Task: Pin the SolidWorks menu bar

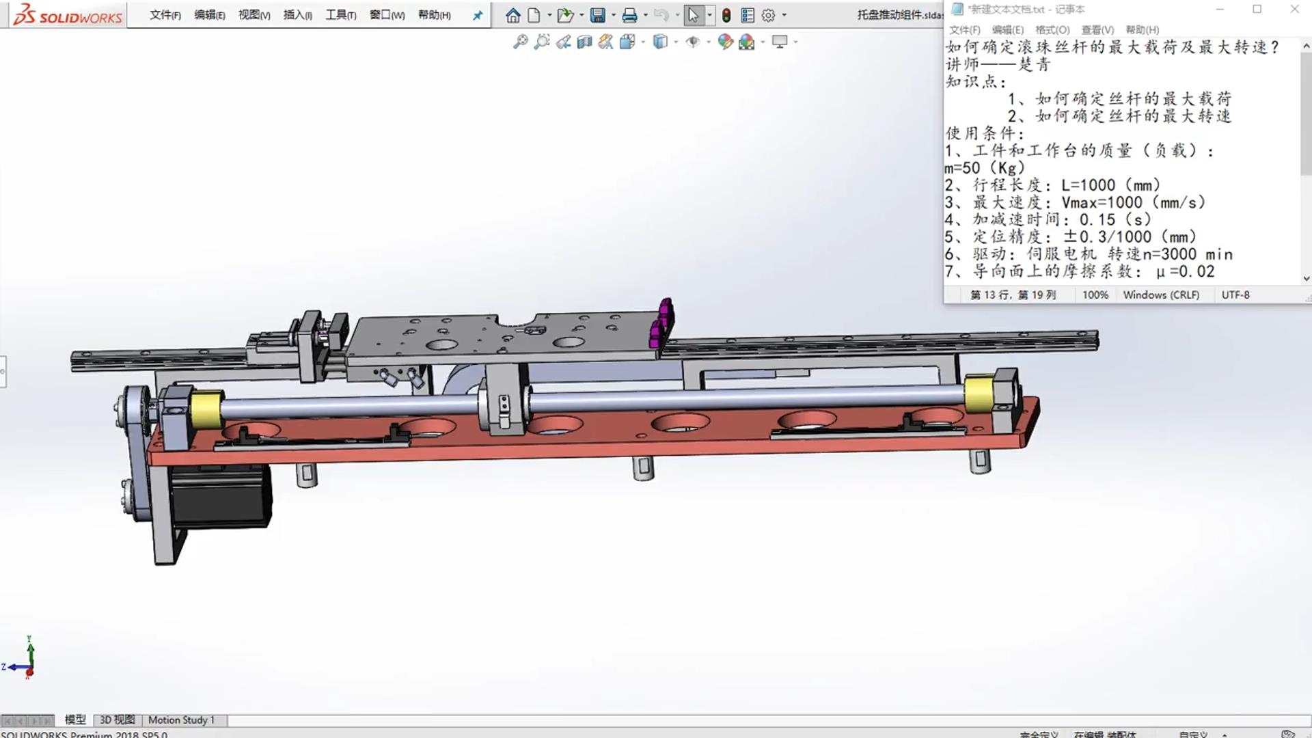Action: (478, 15)
